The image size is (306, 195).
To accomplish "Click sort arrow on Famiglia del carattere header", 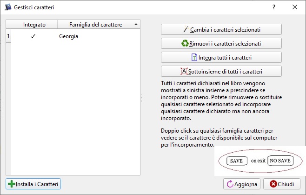I will pyautogui.click(x=135, y=24).
